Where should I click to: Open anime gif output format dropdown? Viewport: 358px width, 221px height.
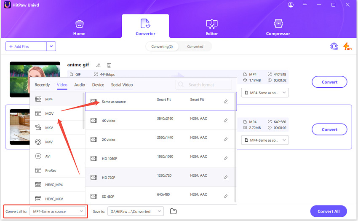(265, 93)
